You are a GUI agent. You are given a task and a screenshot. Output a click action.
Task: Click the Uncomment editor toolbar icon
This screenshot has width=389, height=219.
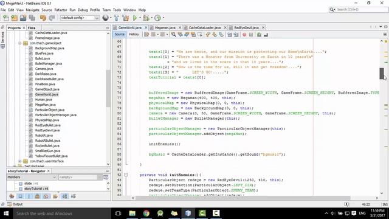(x=266, y=35)
